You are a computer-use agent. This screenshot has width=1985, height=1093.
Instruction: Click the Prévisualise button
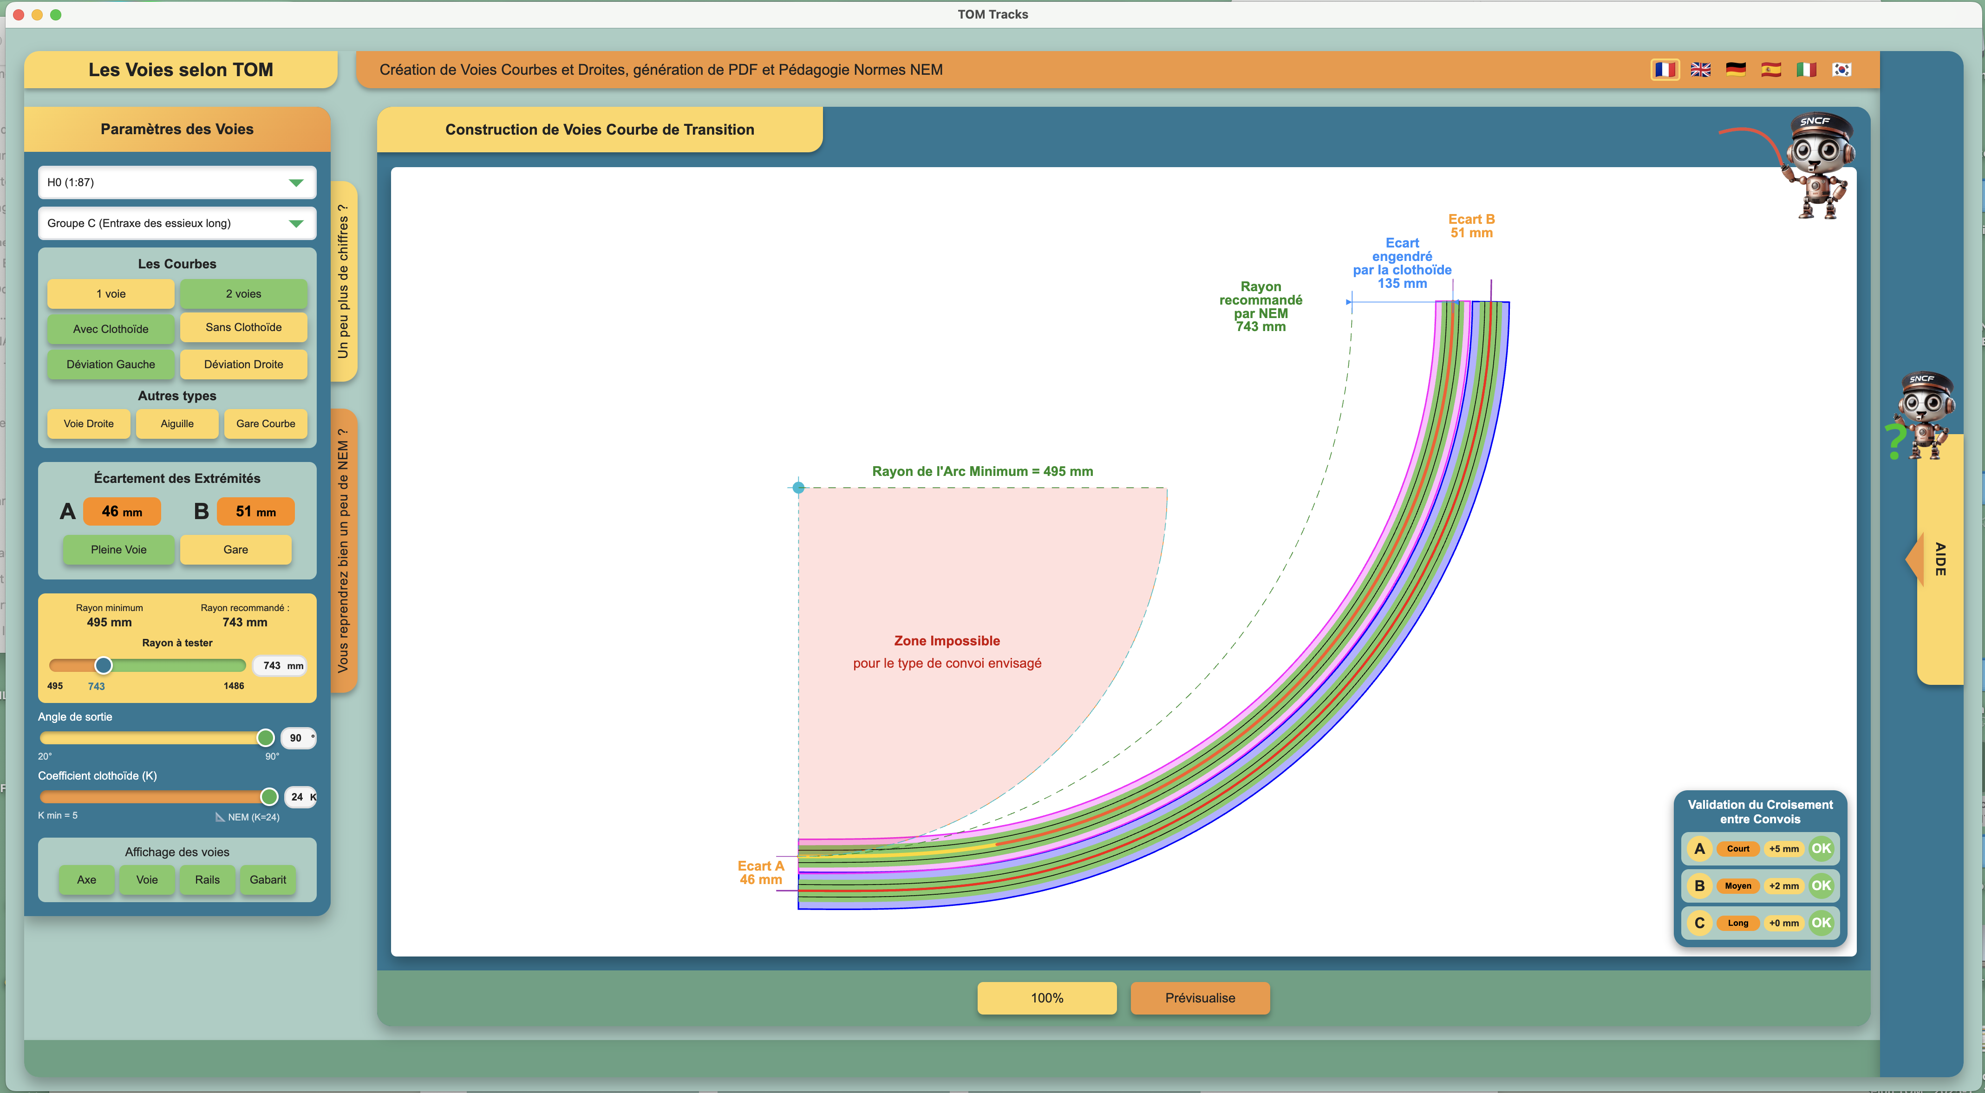1199,998
